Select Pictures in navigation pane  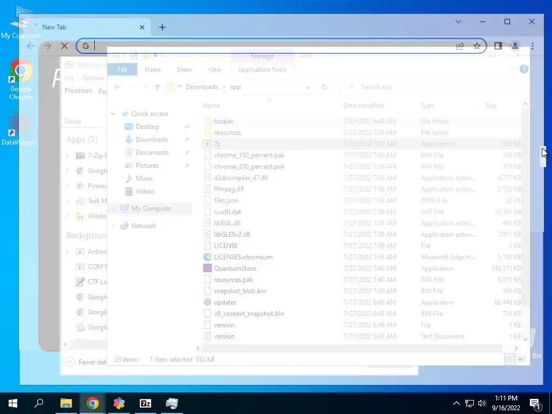point(147,165)
